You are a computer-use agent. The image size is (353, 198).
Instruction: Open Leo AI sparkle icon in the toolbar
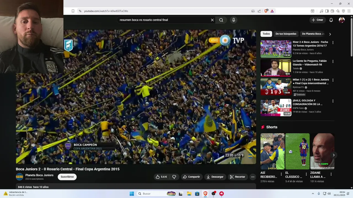pyautogui.click(x=338, y=11)
